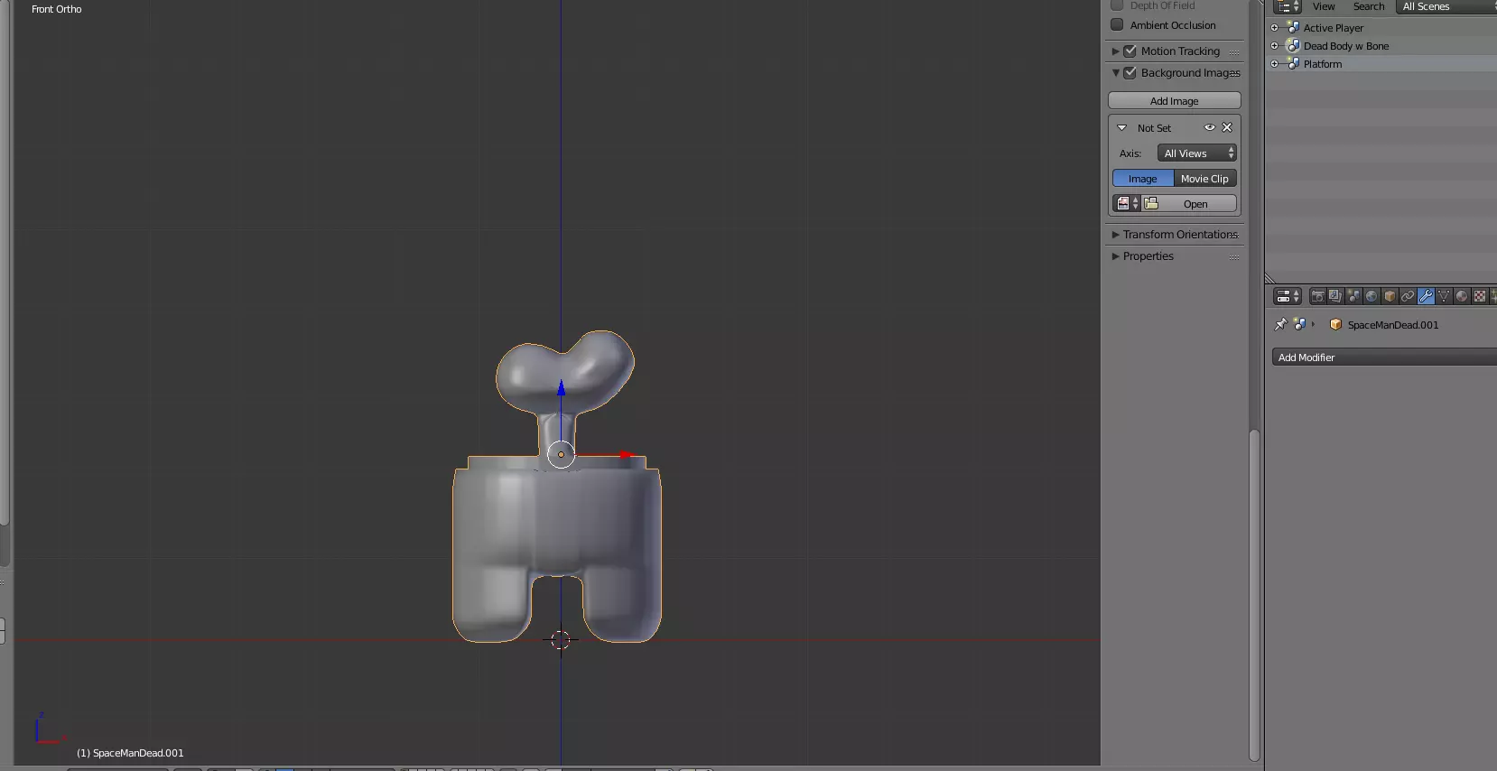The image size is (1497, 771).
Task: Click the scene icon next to Platform
Action: 1293,64
